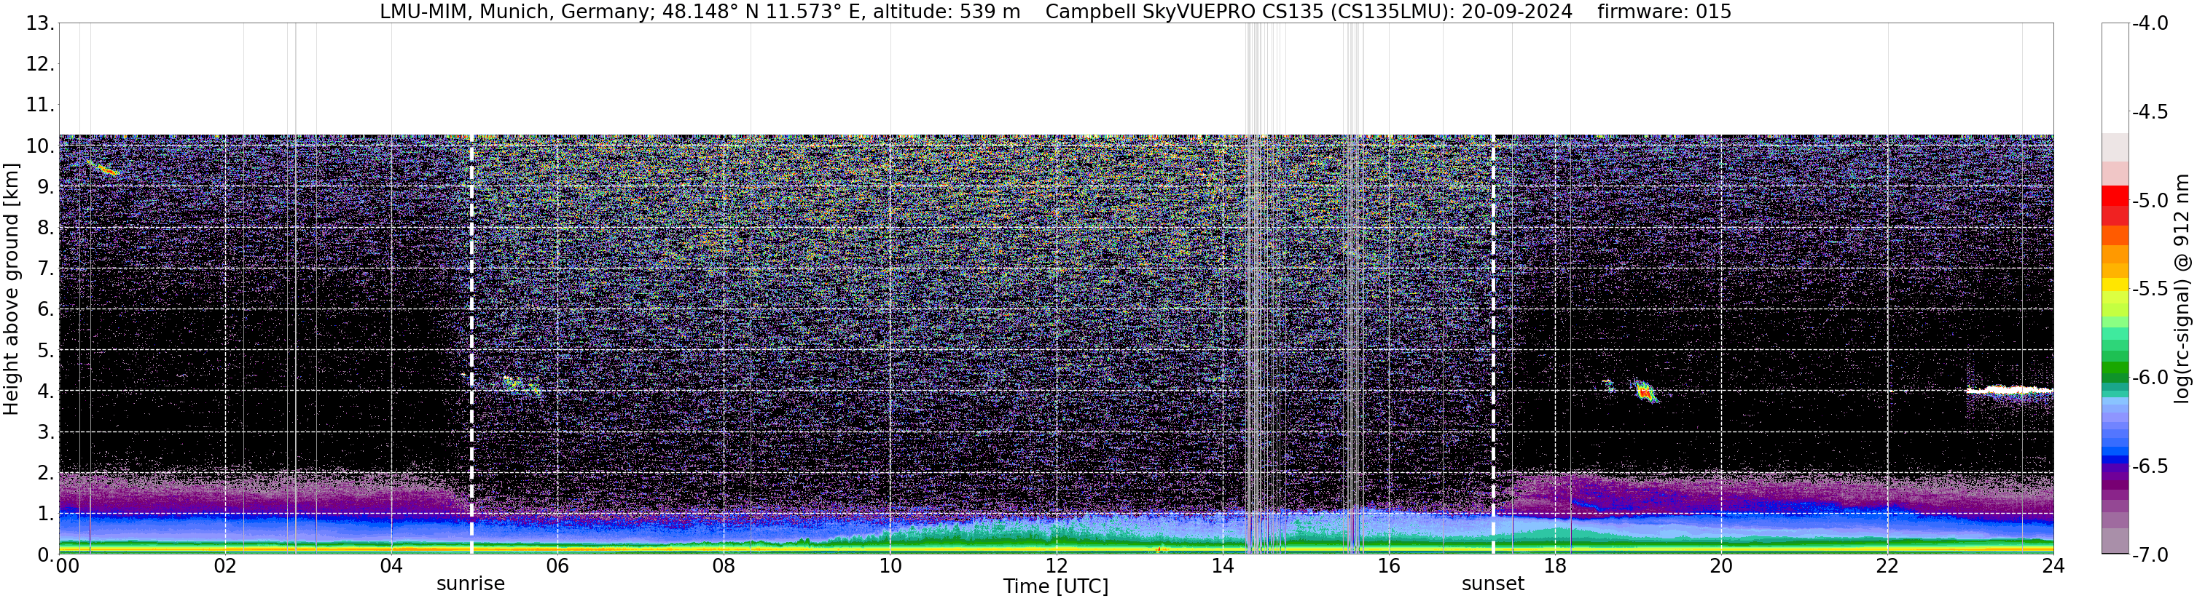The height and width of the screenshot is (601, 2197).
Task: Click the deep blue segment of the colorbar
Action: pos(2115,460)
